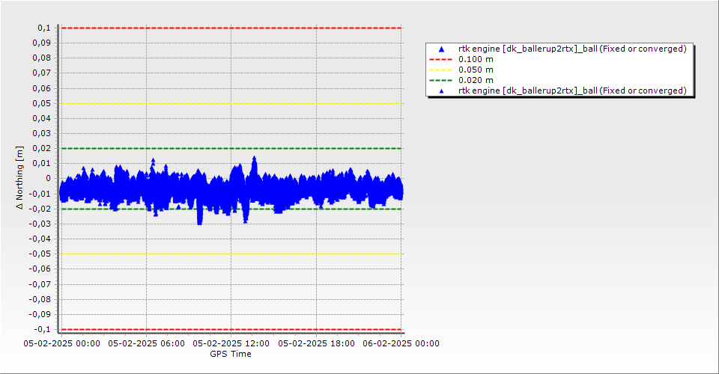Click the '-0,07' y-axis tick label
719x374 pixels.
pos(40,284)
